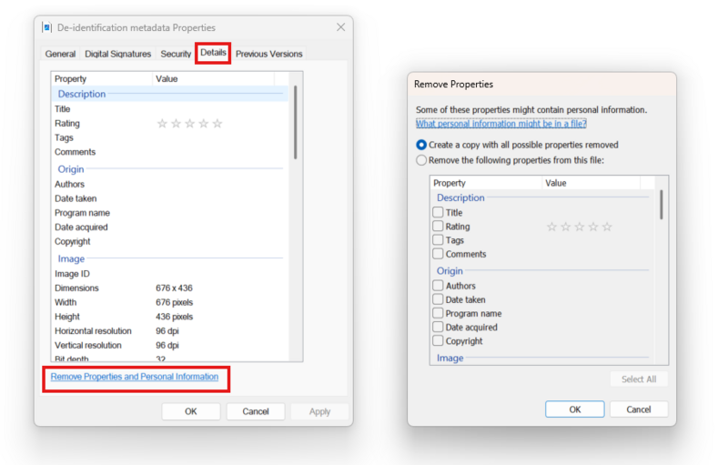The width and height of the screenshot is (728, 465).
Task: Select the Date acquired row in Properties dialog
Action: point(169,227)
